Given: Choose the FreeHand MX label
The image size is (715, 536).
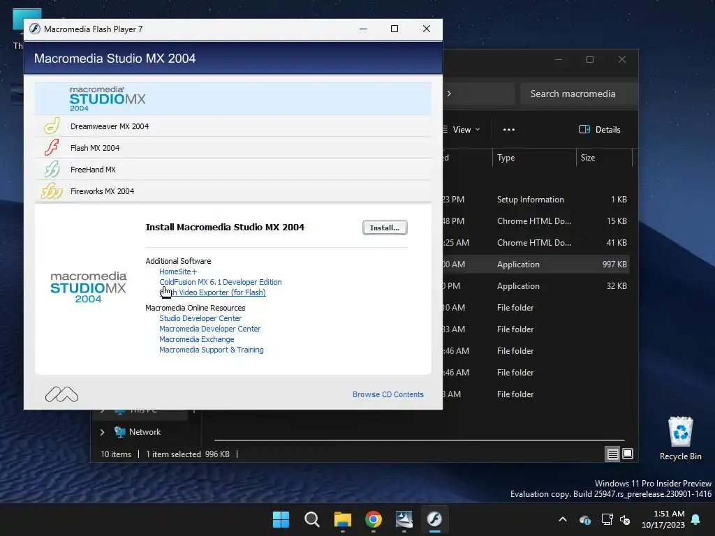Looking at the screenshot, I should coord(93,170).
